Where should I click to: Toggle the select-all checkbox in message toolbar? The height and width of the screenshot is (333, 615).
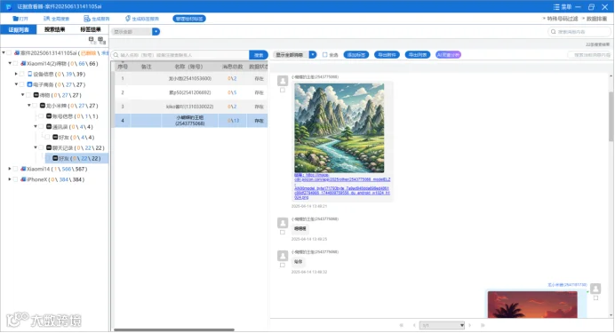[324, 55]
